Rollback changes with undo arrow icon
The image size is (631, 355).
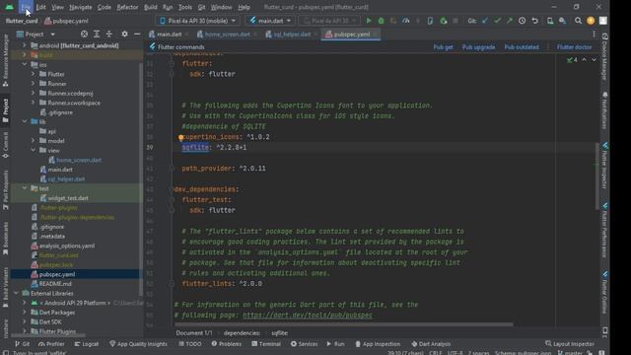pos(534,21)
